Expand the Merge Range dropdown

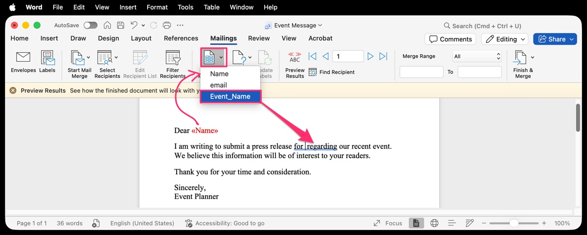[476, 57]
